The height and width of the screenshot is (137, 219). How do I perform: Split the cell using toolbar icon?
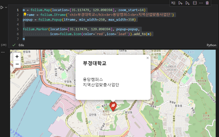tap(195, 3)
